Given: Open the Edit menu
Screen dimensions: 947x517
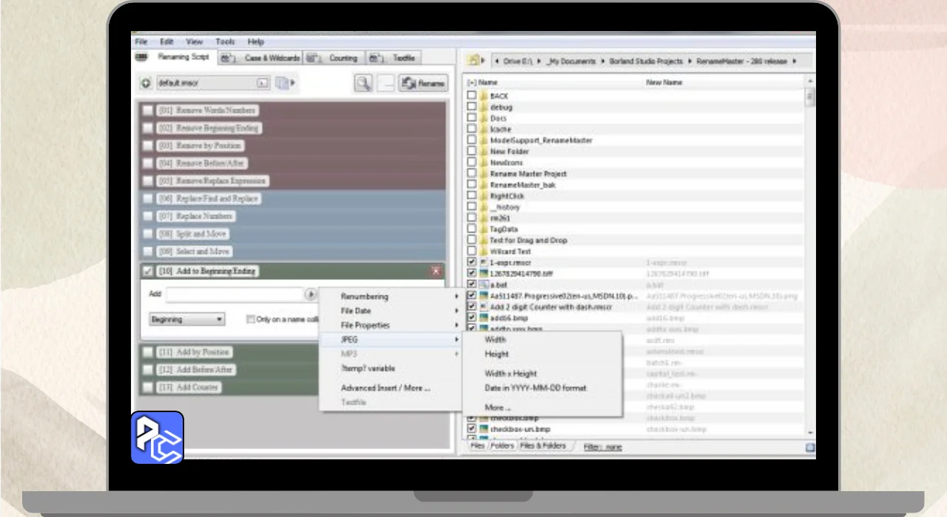Looking at the screenshot, I should point(166,42).
